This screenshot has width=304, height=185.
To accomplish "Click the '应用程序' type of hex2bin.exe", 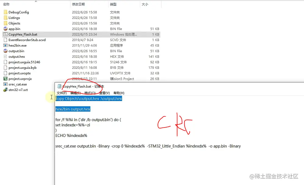I will [116, 46].
